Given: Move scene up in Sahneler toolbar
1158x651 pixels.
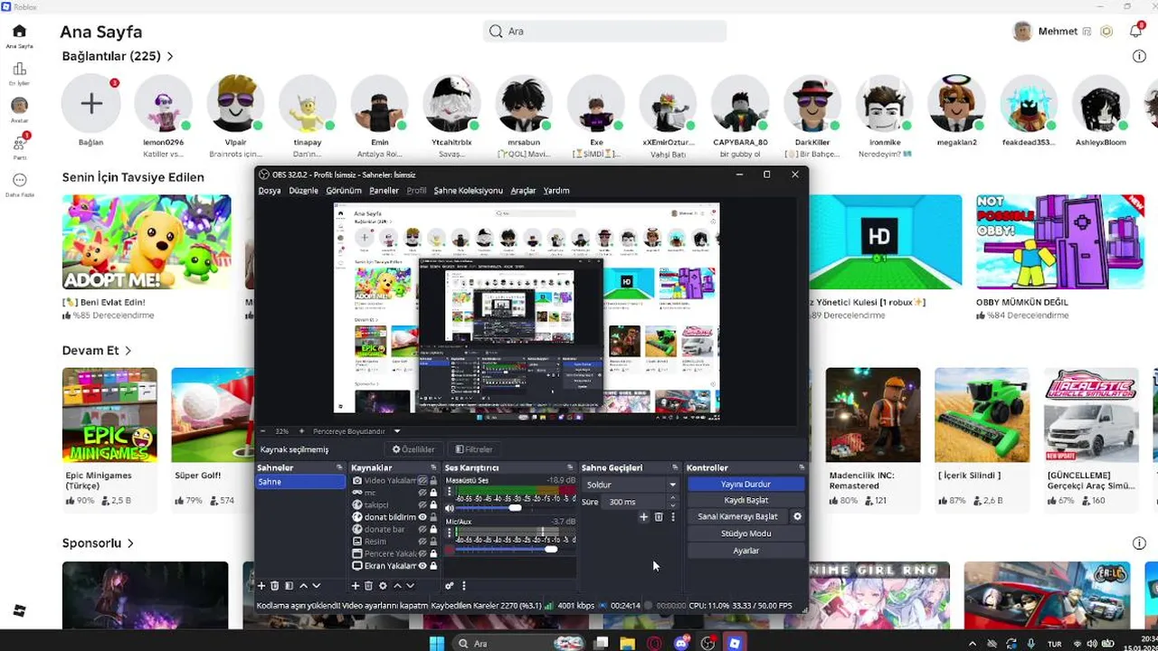Looking at the screenshot, I should pyautogui.click(x=303, y=586).
